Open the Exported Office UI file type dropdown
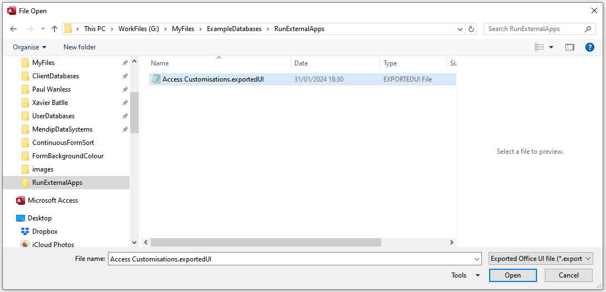 point(541,259)
